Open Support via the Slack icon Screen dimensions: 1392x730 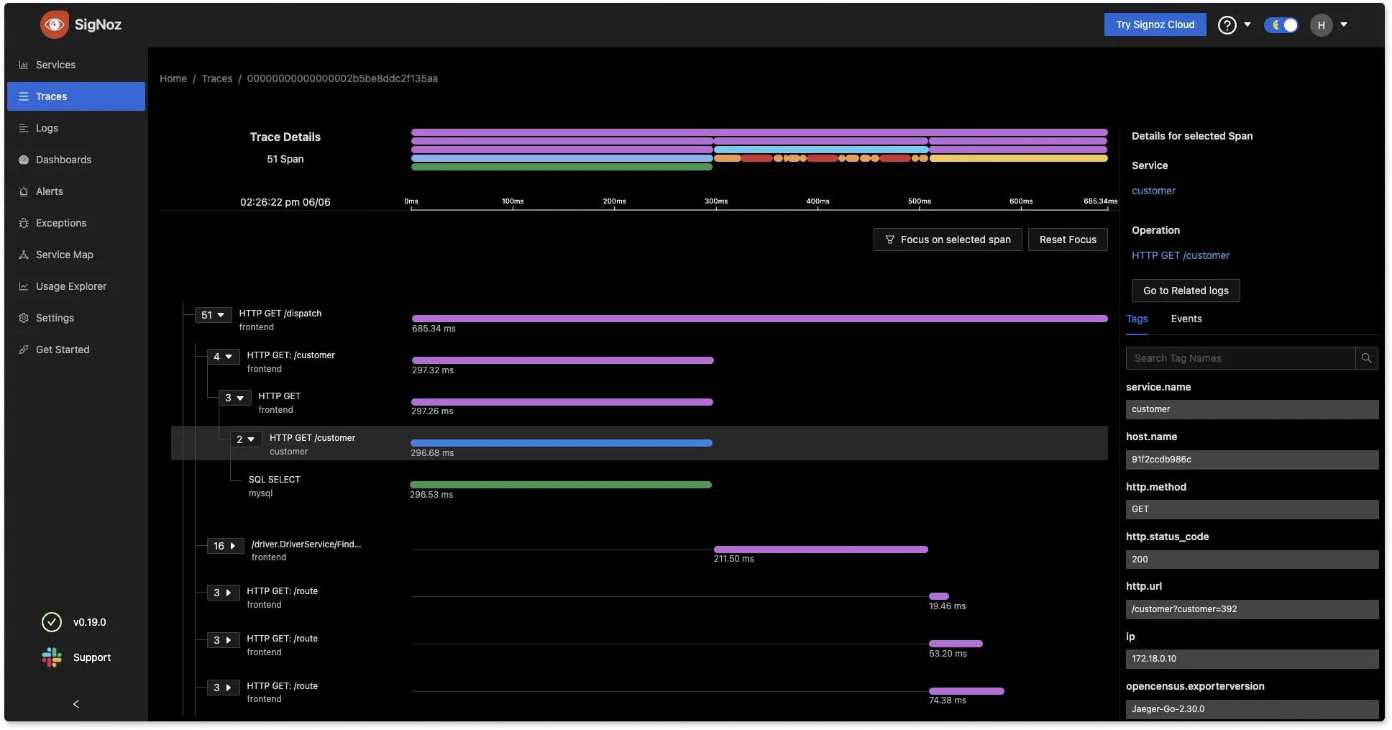(x=52, y=657)
